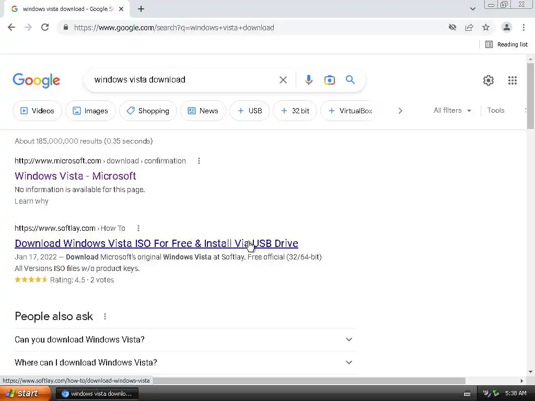Viewport: 535px width, 401px height.
Task: Open the tab search dropdown arrow
Action: coord(472,9)
